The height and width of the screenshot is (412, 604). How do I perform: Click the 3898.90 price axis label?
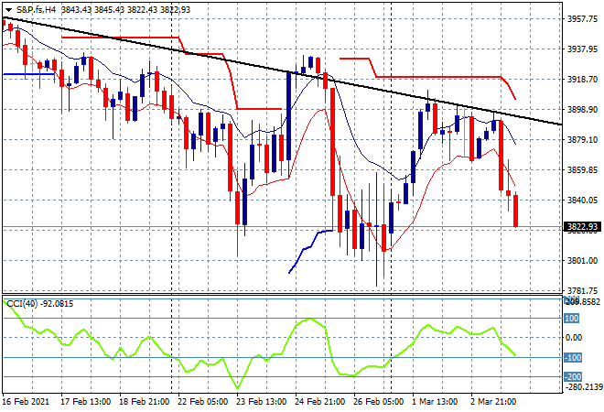[582, 110]
